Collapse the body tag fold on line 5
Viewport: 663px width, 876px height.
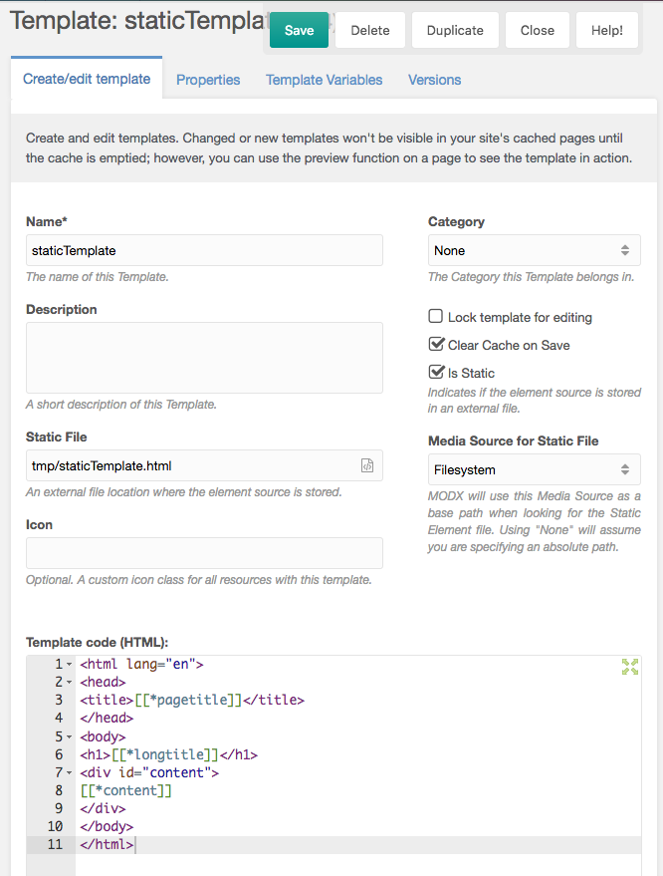[x=70, y=737]
